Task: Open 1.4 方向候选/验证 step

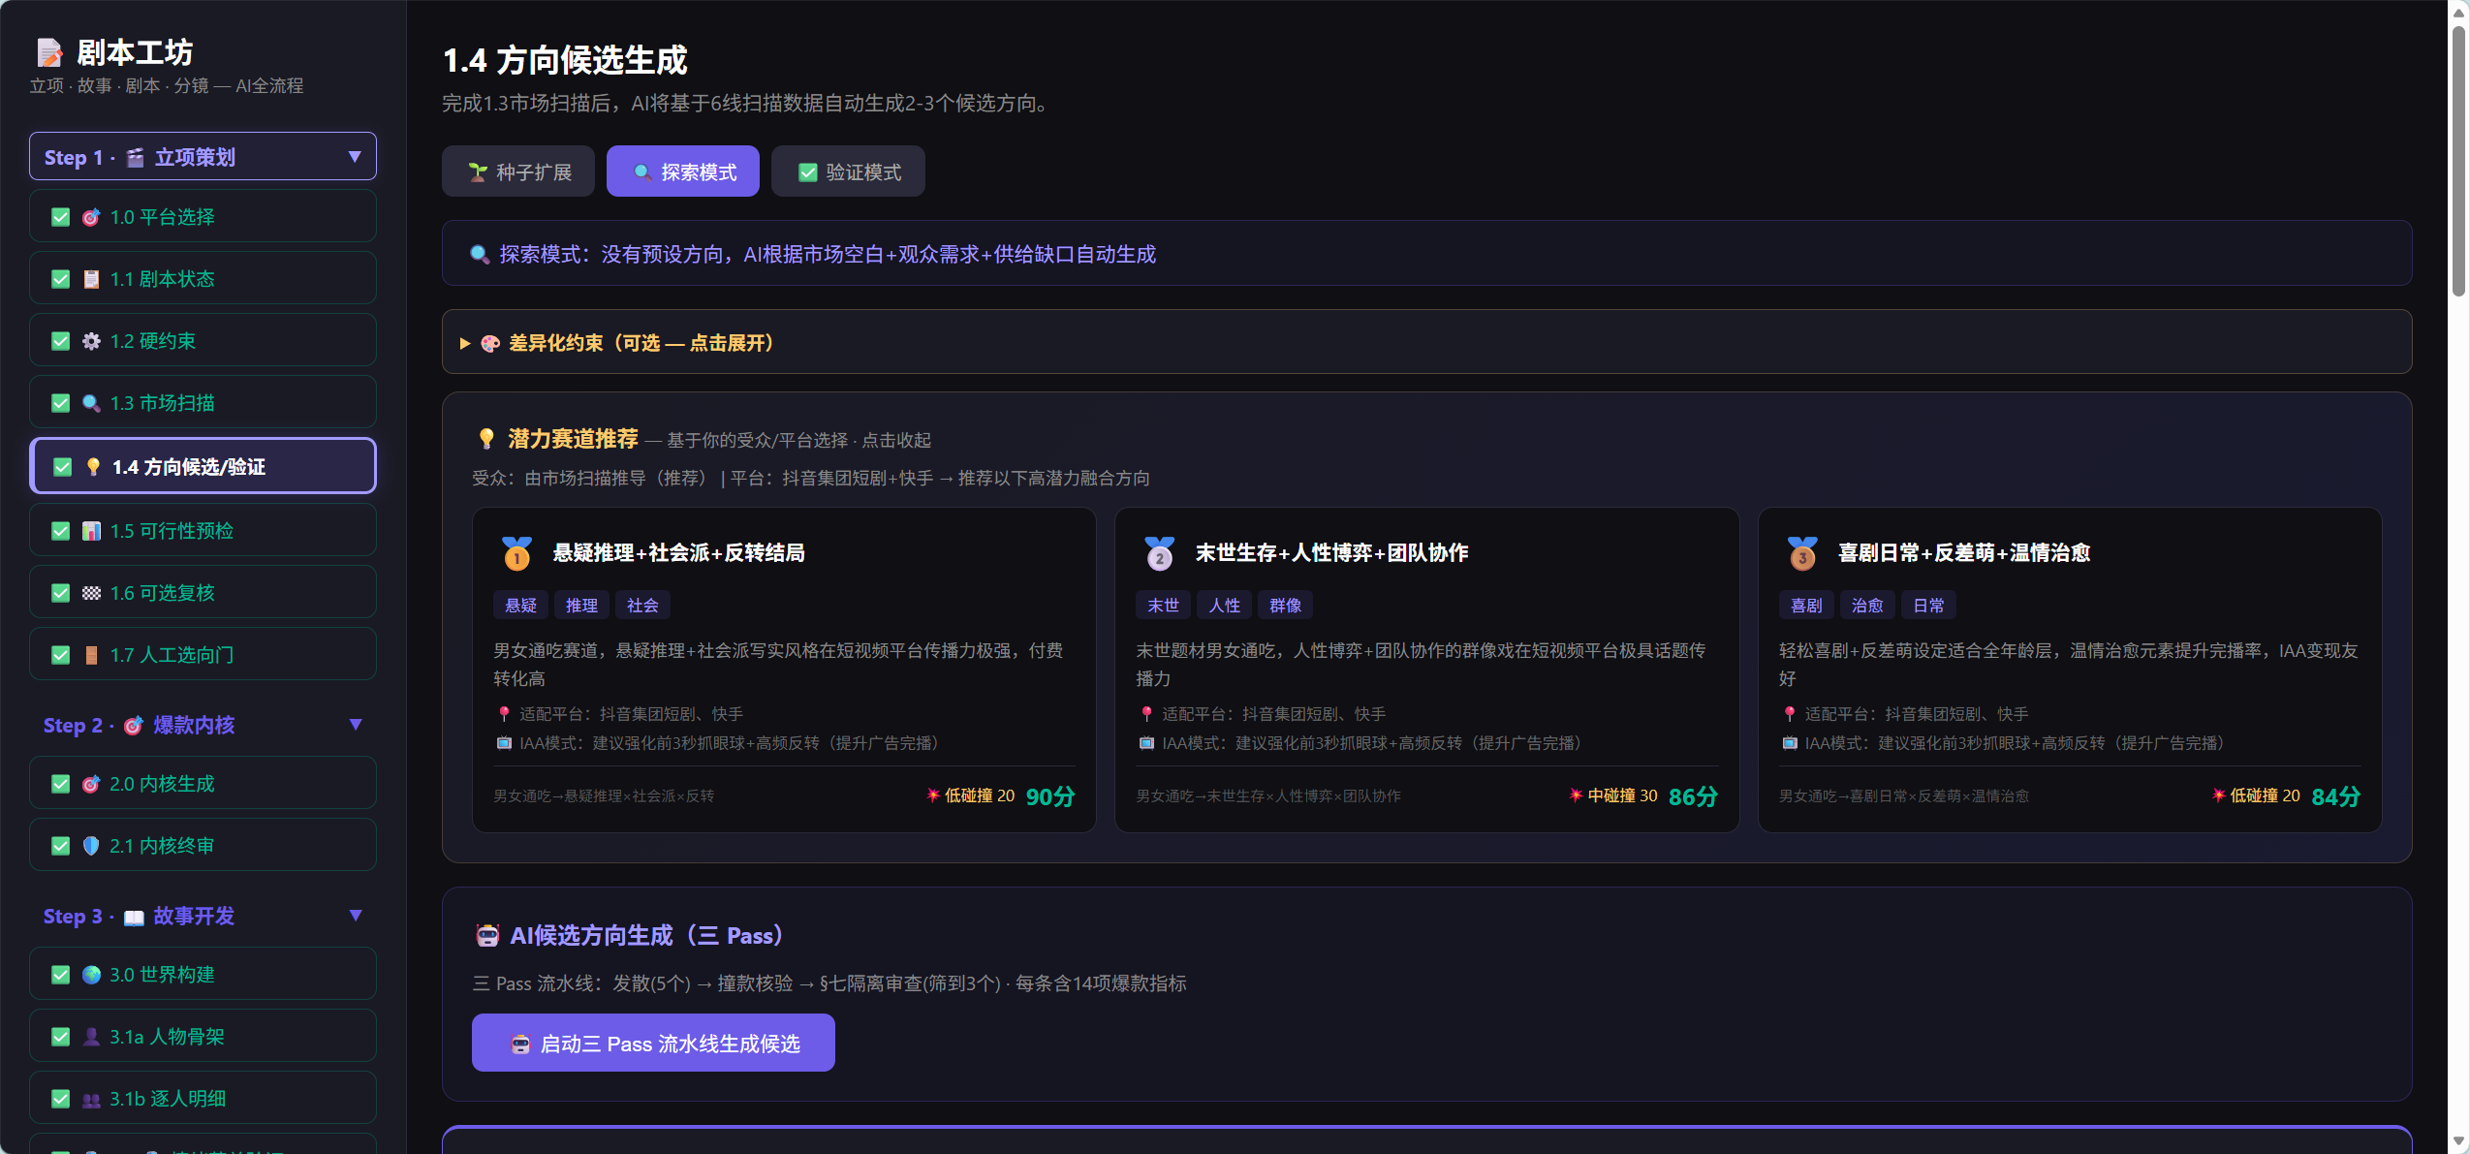Action: (x=203, y=467)
